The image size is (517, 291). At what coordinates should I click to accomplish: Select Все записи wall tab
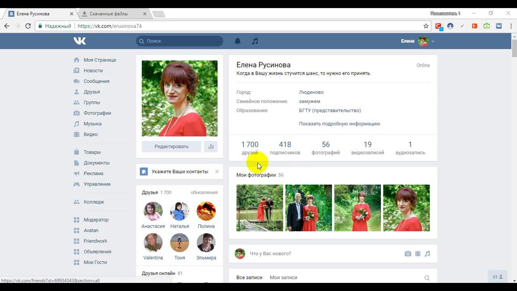[x=249, y=278]
